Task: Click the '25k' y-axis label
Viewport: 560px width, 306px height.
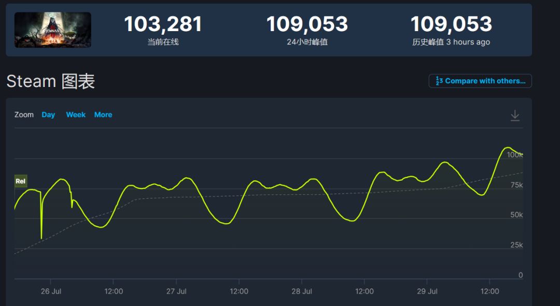Action: (x=517, y=245)
